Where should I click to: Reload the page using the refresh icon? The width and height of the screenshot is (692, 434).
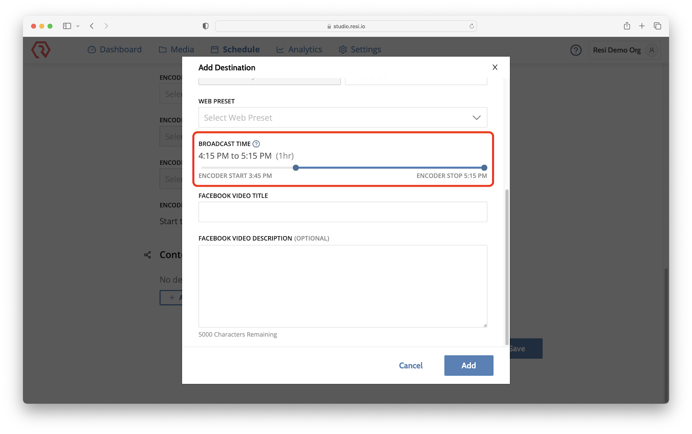(x=471, y=26)
